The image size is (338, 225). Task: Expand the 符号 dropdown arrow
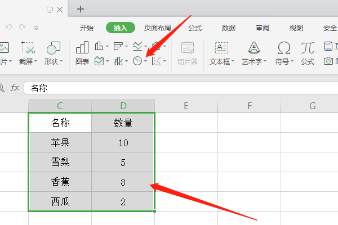[292, 61]
